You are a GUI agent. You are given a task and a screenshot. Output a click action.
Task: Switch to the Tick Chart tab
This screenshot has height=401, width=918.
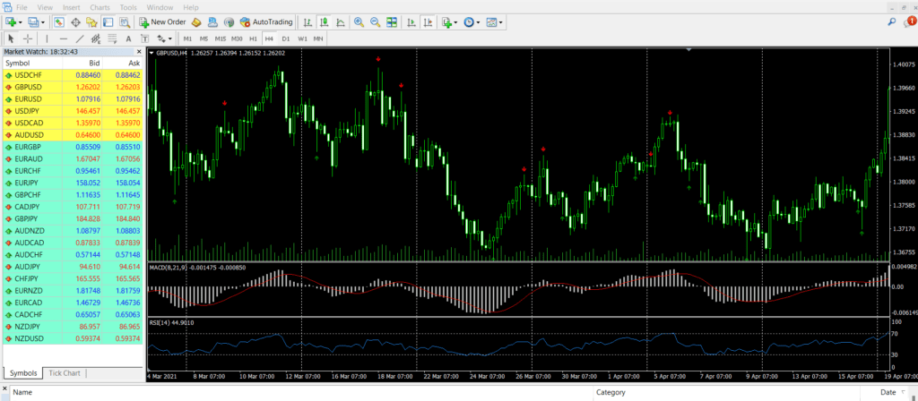[65, 373]
